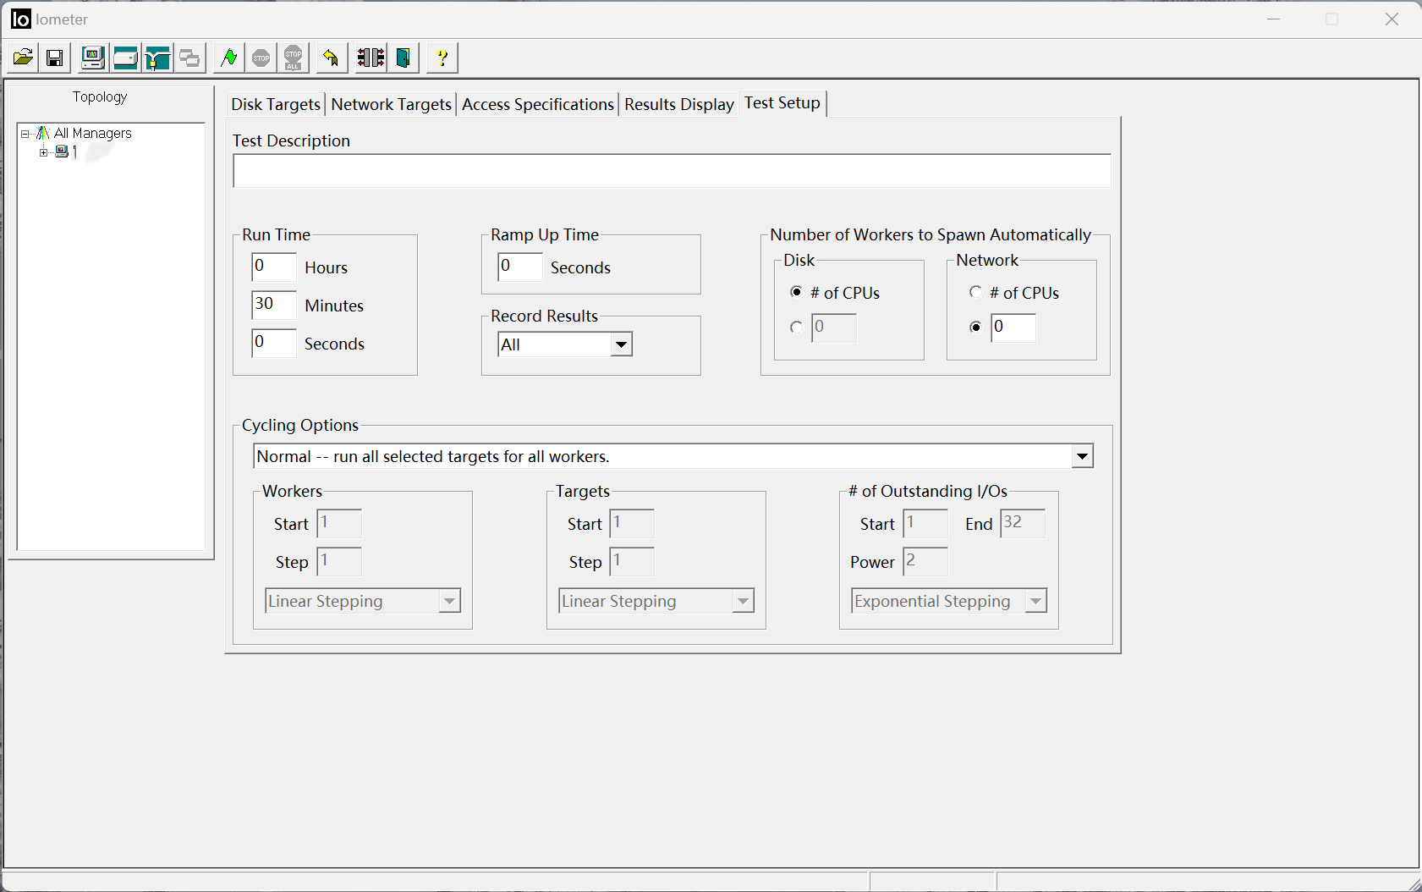Click the Run Time Minutes input field
The height and width of the screenshot is (892, 1422).
(273, 305)
